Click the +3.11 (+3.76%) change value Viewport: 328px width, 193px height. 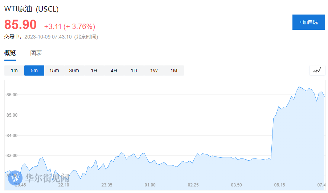click(x=69, y=27)
